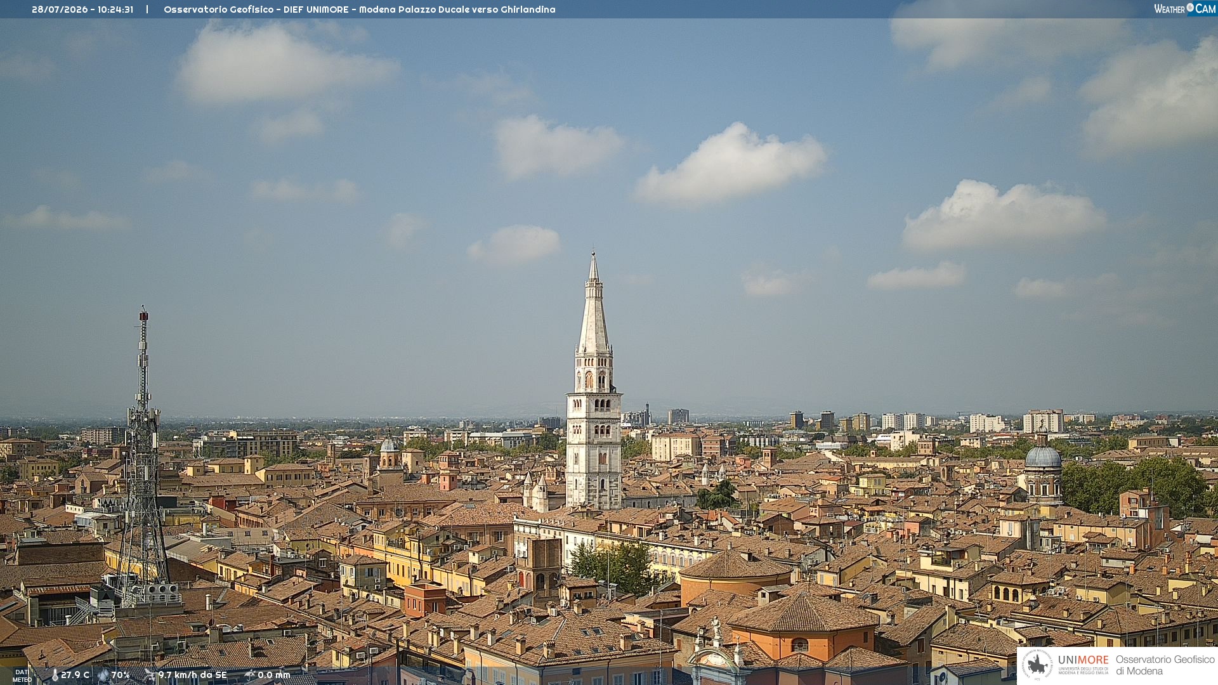Click the DATI METEO label
The height and width of the screenshot is (685, 1218).
point(22,676)
